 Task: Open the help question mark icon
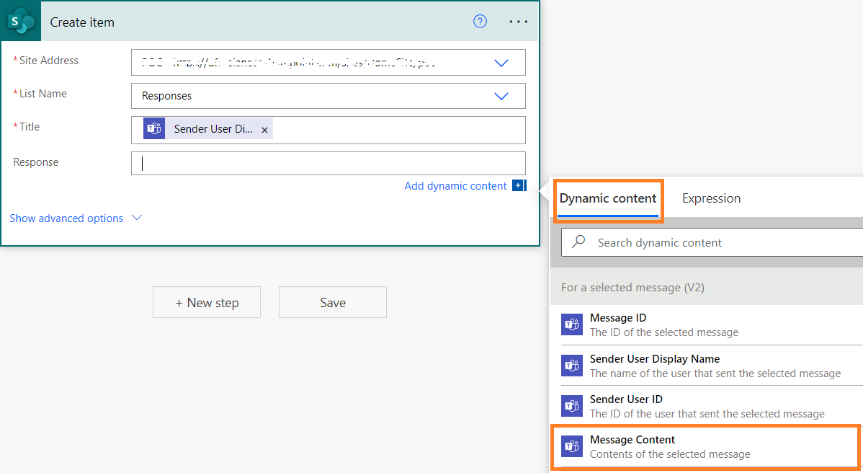480,22
